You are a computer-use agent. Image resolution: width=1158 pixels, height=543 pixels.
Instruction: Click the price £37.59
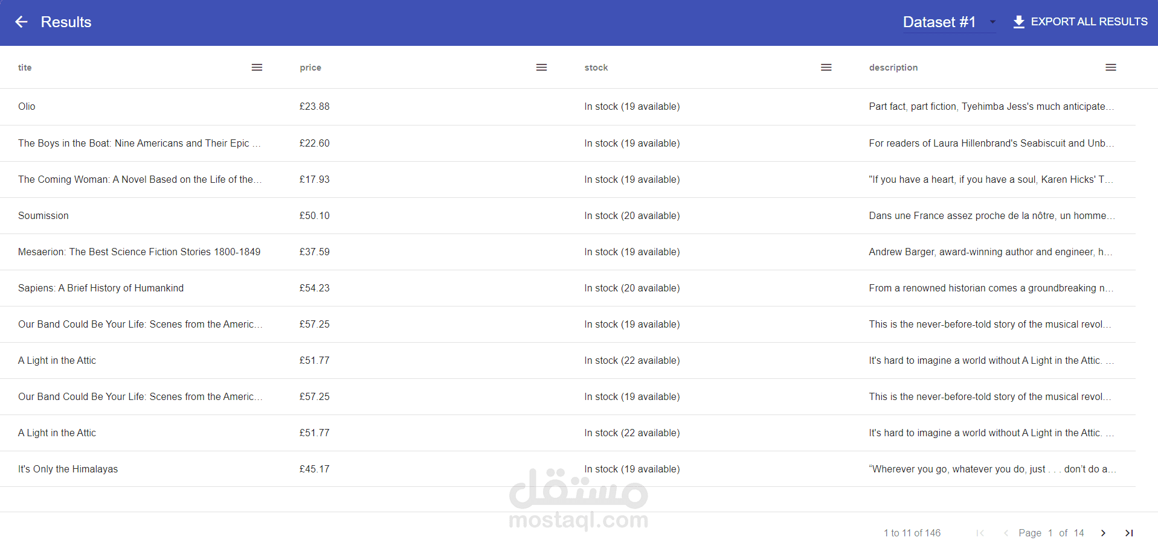click(x=315, y=252)
